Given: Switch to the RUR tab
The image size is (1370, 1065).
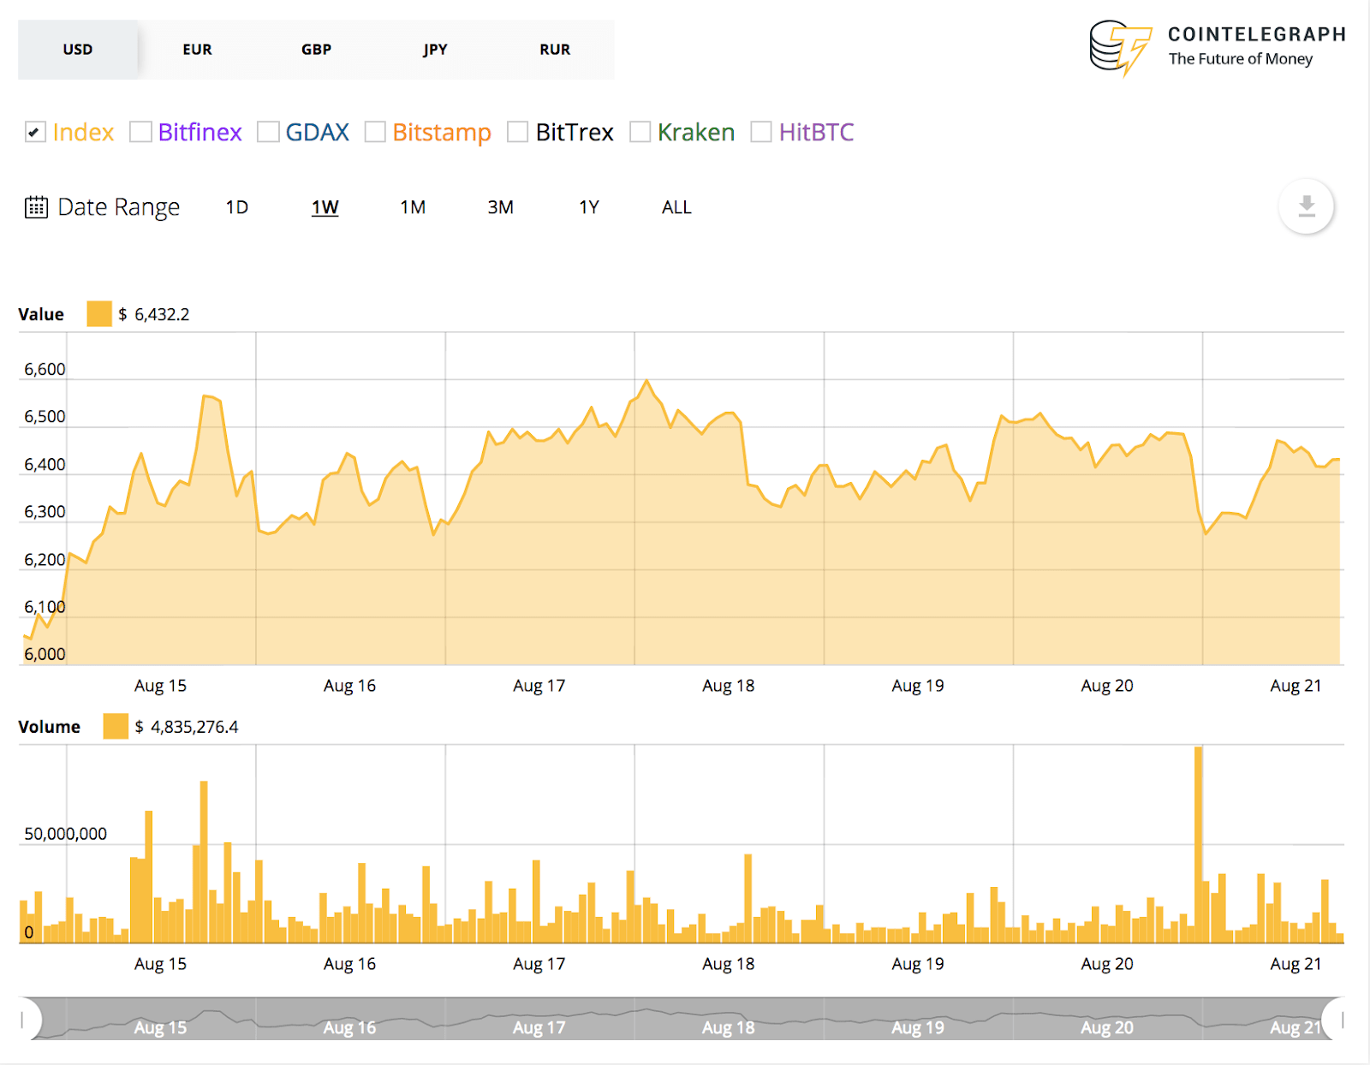Looking at the screenshot, I should point(554,49).
